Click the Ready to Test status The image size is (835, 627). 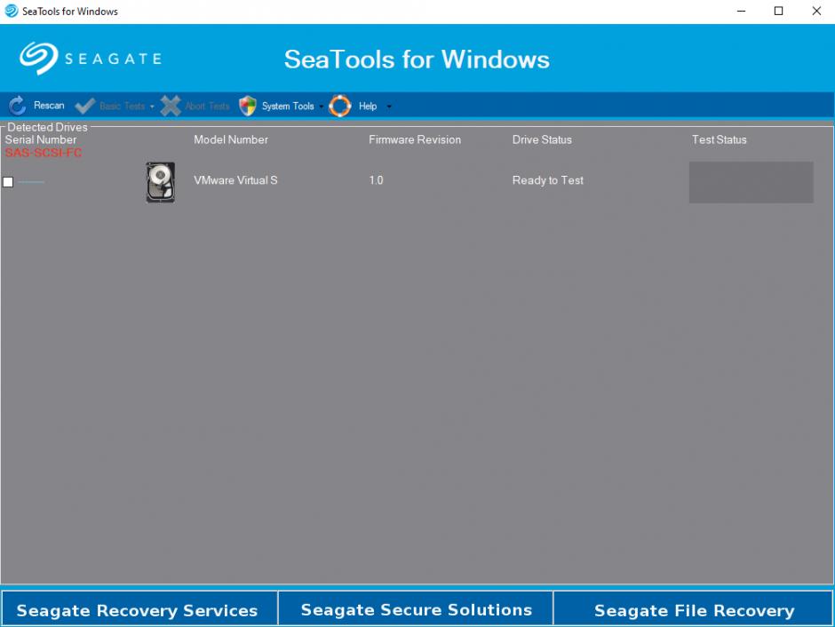point(547,180)
